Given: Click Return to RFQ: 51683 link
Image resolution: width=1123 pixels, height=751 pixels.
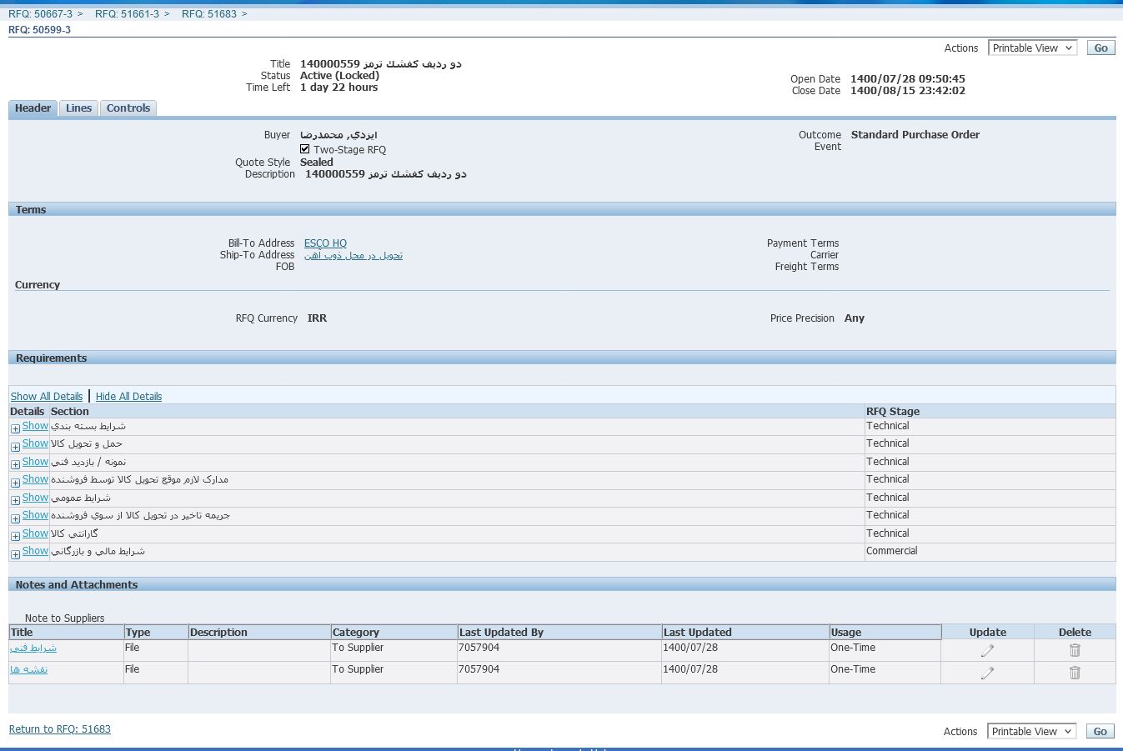Looking at the screenshot, I should (x=60, y=729).
